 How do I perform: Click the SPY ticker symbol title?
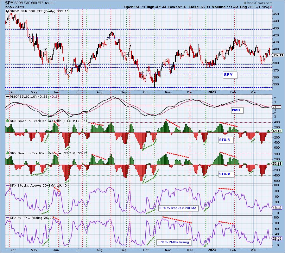[9, 3]
